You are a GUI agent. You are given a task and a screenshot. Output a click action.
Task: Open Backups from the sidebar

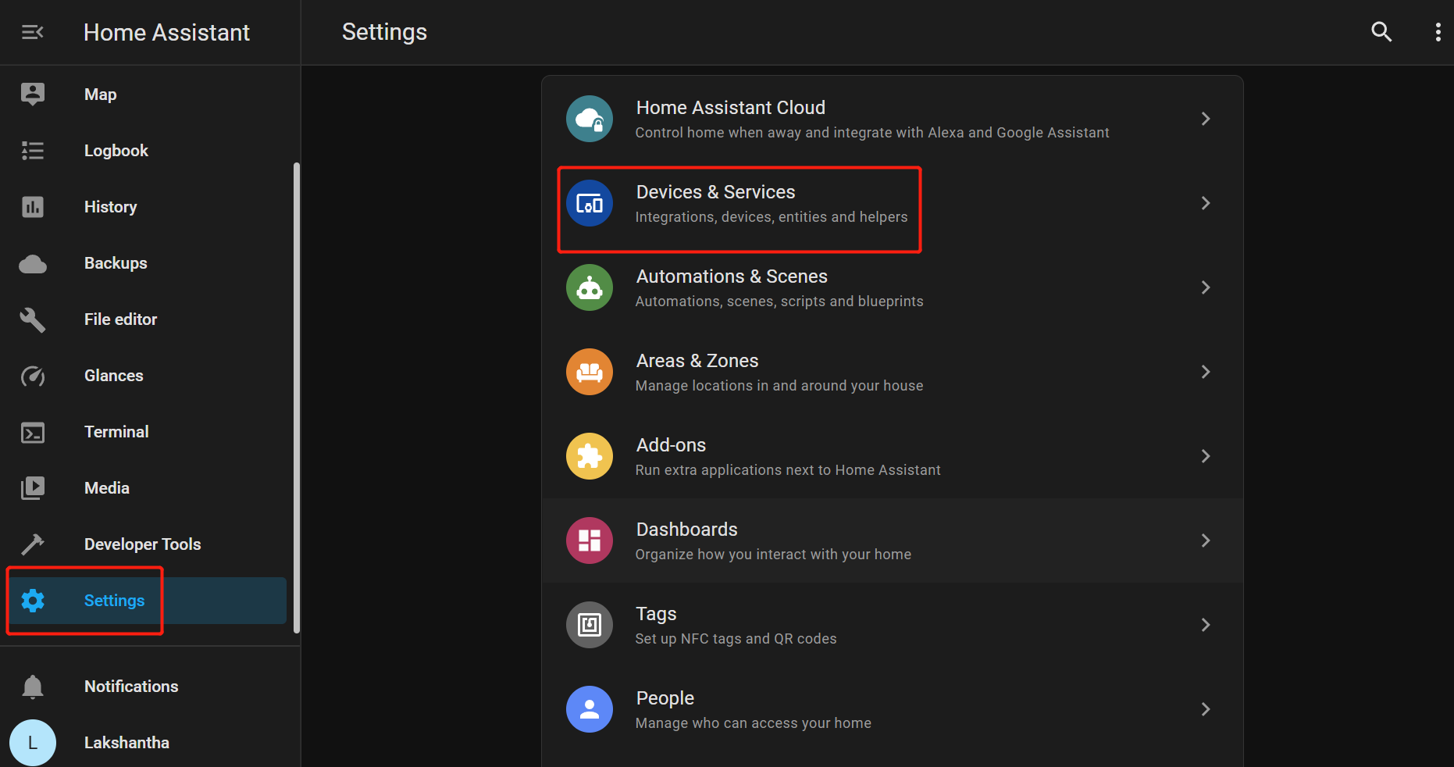(x=116, y=263)
